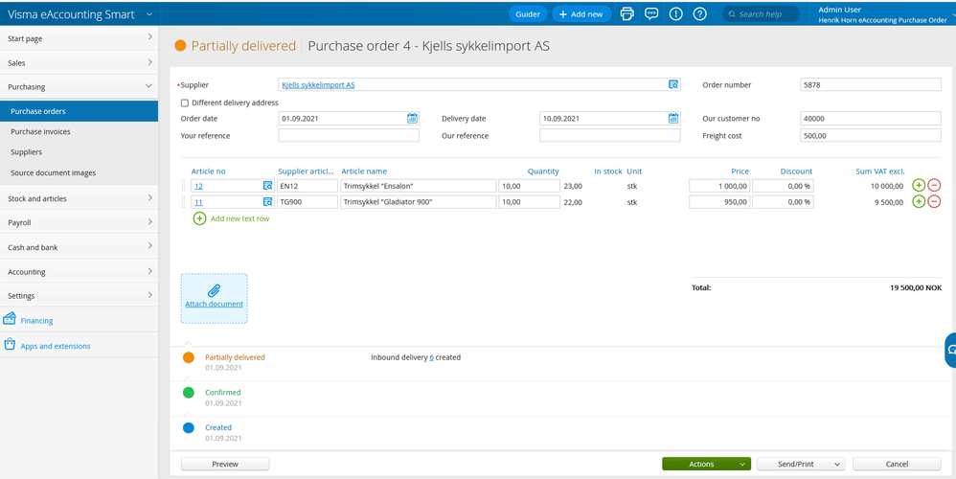Add a row after Gladiator 900 line
This screenshot has width=956, height=479.
[x=919, y=202]
